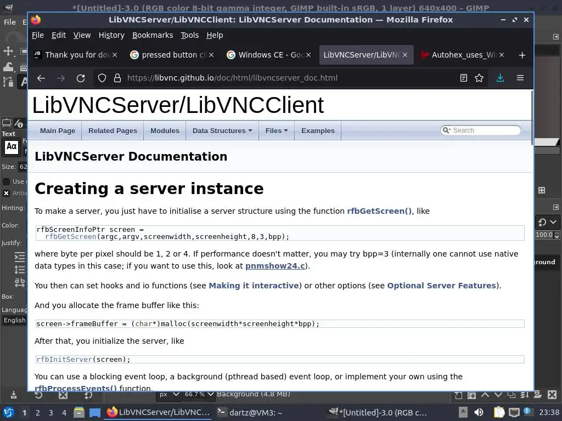Screen dimensions: 562x421
Task: Click the Firefox URL address bar
Action: coord(291,78)
